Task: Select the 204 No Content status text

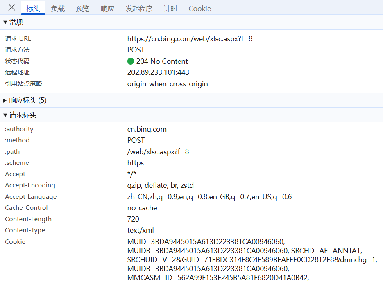Action: point(162,61)
